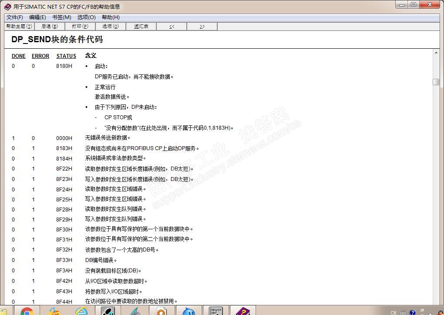
Task: Click the vertical scrollbar thumb
Action: [x=436, y=82]
